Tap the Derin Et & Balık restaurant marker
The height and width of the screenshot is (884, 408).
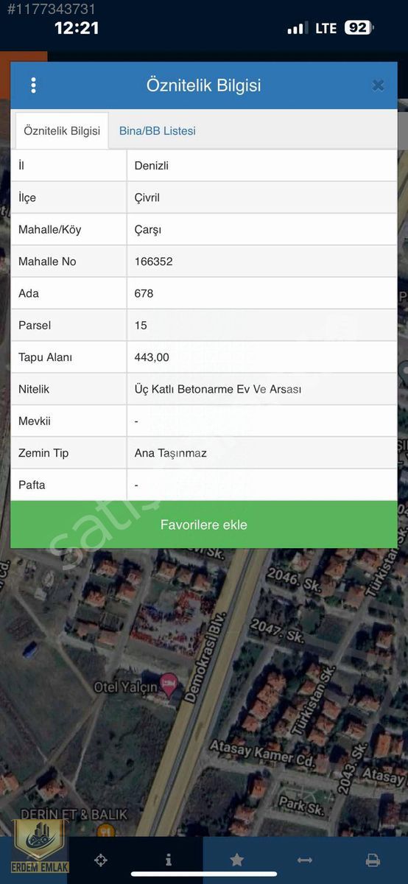tap(108, 830)
